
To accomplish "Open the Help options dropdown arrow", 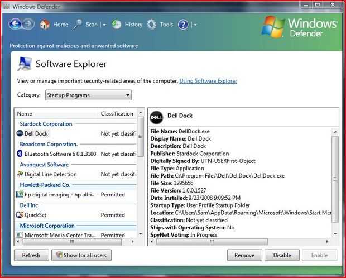I will tap(195, 25).
